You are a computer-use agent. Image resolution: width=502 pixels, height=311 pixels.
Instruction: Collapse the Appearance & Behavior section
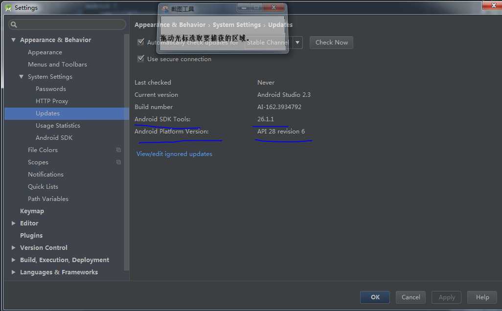13,40
